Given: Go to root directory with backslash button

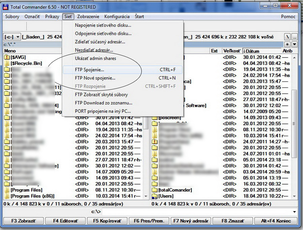Looking at the screenshot, I should pyautogui.click(x=288, y=37).
